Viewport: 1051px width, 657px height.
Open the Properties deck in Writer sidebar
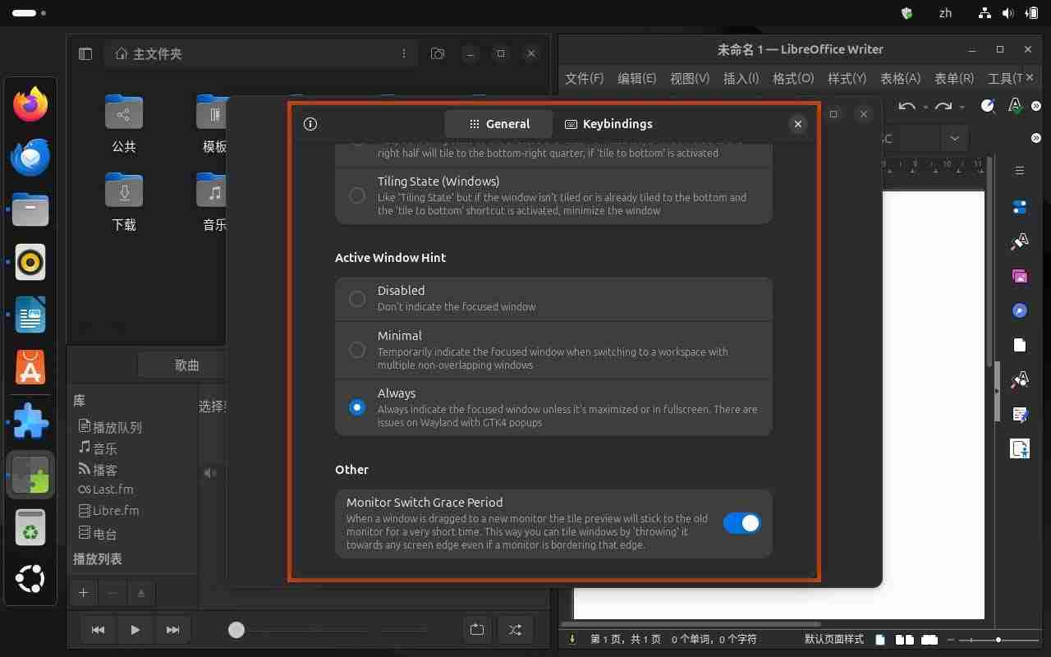pyautogui.click(x=1019, y=208)
